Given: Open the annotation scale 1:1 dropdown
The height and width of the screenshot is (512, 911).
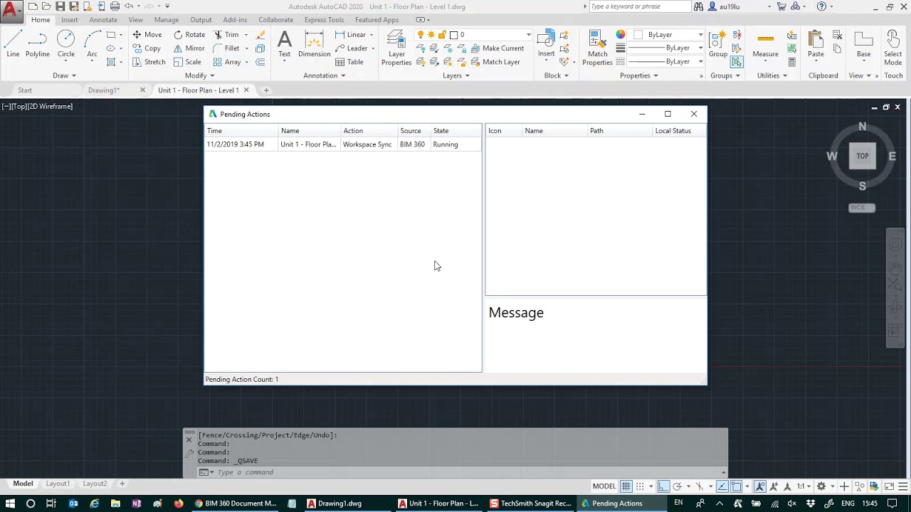Looking at the screenshot, I should point(804,486).
